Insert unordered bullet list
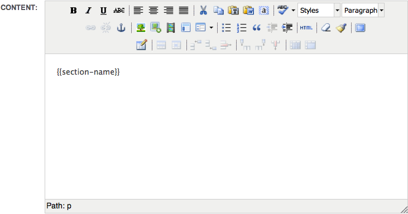 pos(227,28)
